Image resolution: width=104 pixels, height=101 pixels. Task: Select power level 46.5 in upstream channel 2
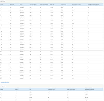coord(68,95)
